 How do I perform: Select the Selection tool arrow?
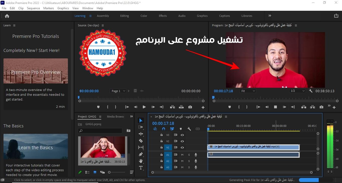point(141,121)
